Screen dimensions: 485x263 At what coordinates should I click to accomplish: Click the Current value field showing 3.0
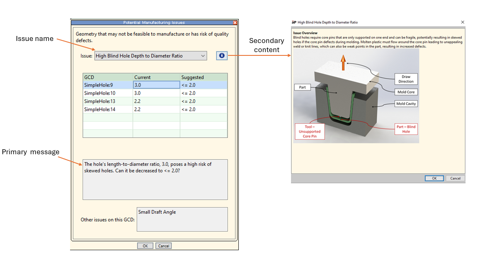pyautogui.click(x=156, y=85)
